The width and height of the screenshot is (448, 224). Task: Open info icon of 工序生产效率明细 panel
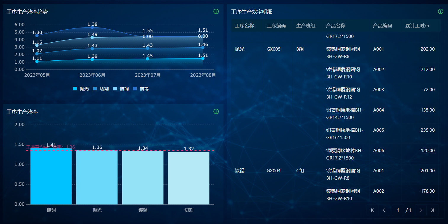tap(441, 12)
